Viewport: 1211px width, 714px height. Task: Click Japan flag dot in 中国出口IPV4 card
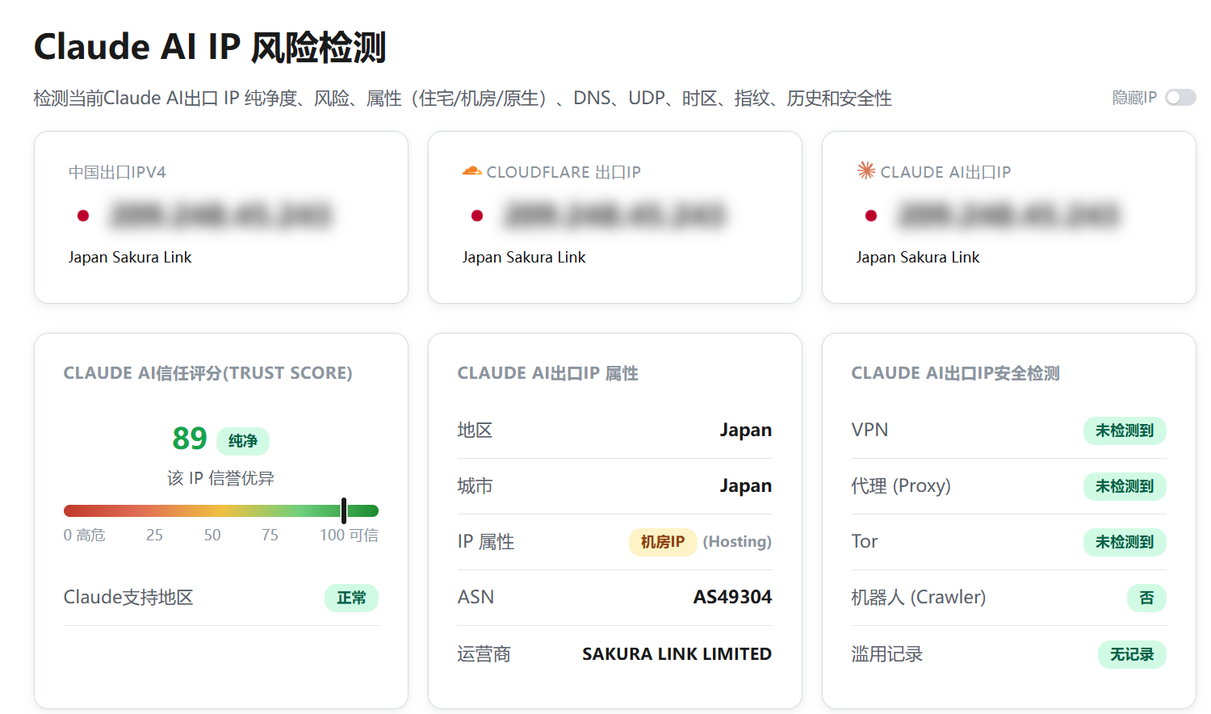[x=82, y=216]
